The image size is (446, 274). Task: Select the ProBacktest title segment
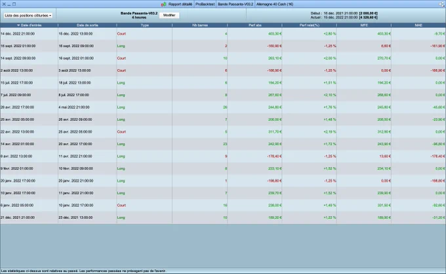click(x=205, y=5)
